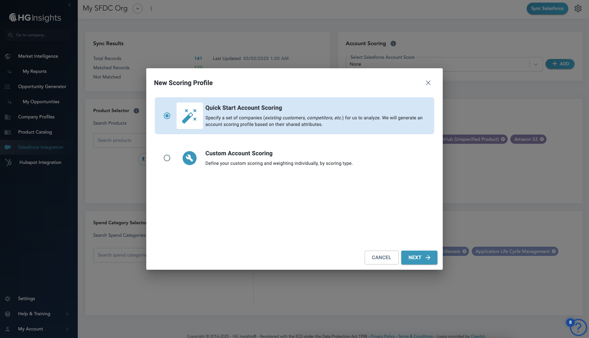Screen dimensions: 589x338
Task: Click the Search spend categories input field
Action: [x=120, y=255]
